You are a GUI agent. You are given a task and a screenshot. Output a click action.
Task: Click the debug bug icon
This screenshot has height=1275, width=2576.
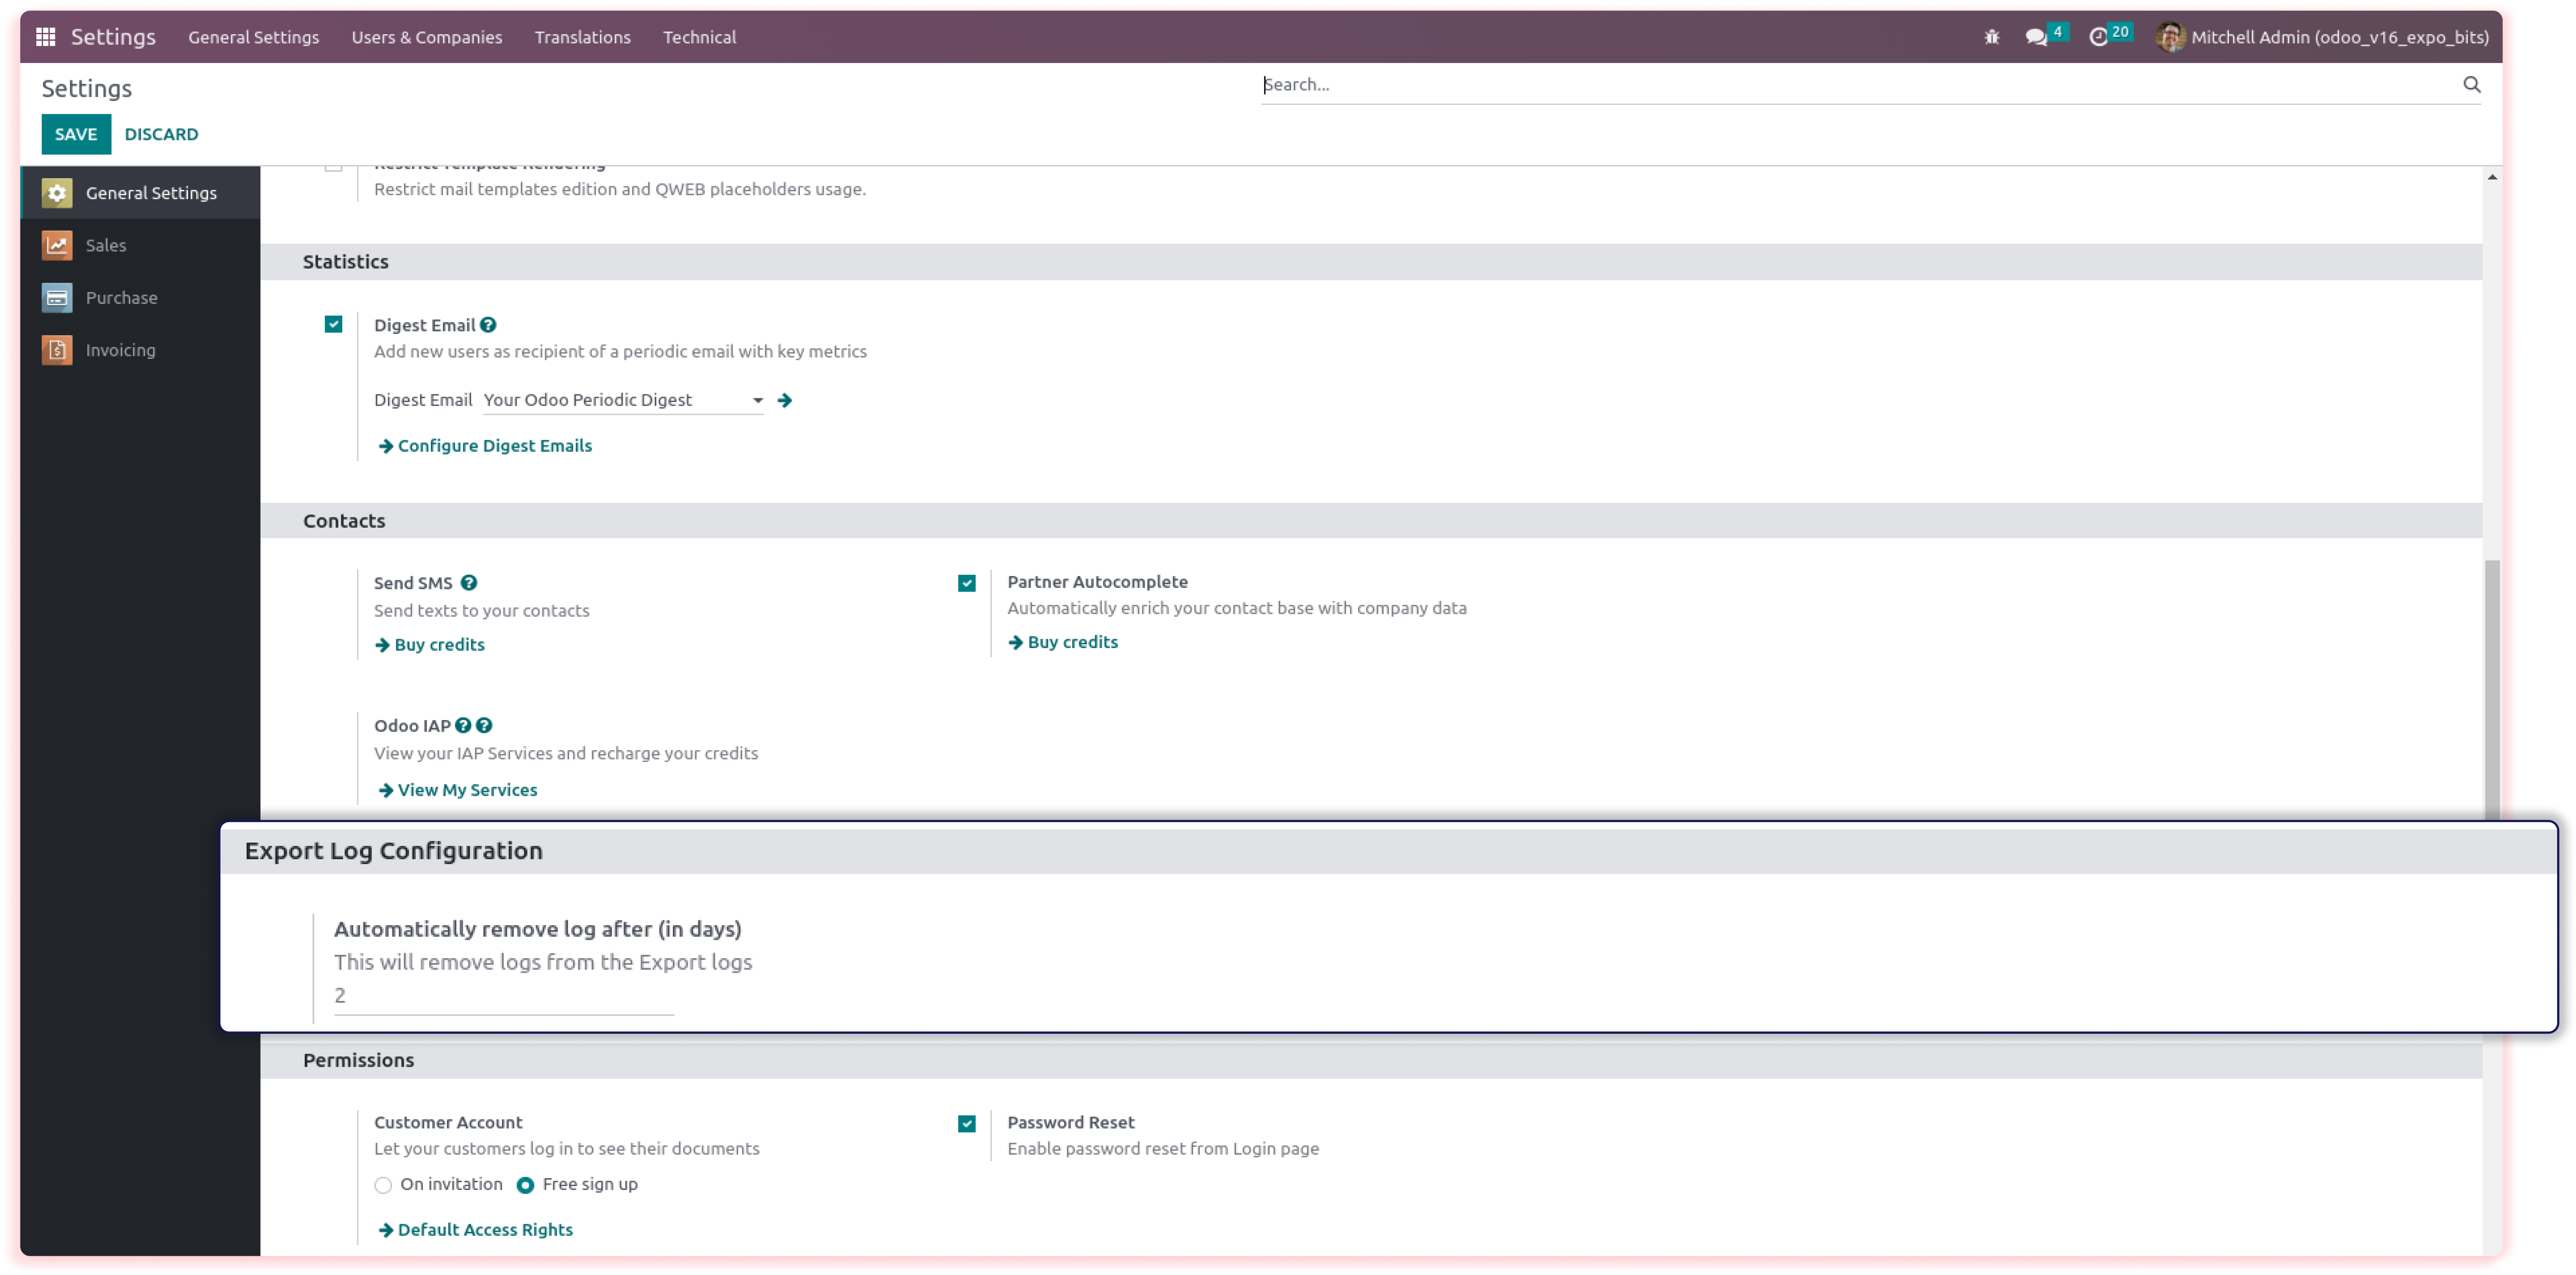[1991, 37]
